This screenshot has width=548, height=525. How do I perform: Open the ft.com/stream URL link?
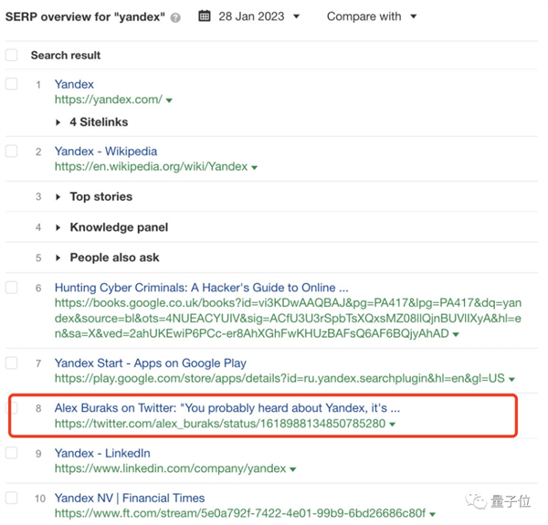click(240, 513)
